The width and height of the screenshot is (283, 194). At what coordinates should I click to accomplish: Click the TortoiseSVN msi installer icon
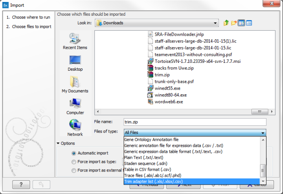(x=150, y=61)
